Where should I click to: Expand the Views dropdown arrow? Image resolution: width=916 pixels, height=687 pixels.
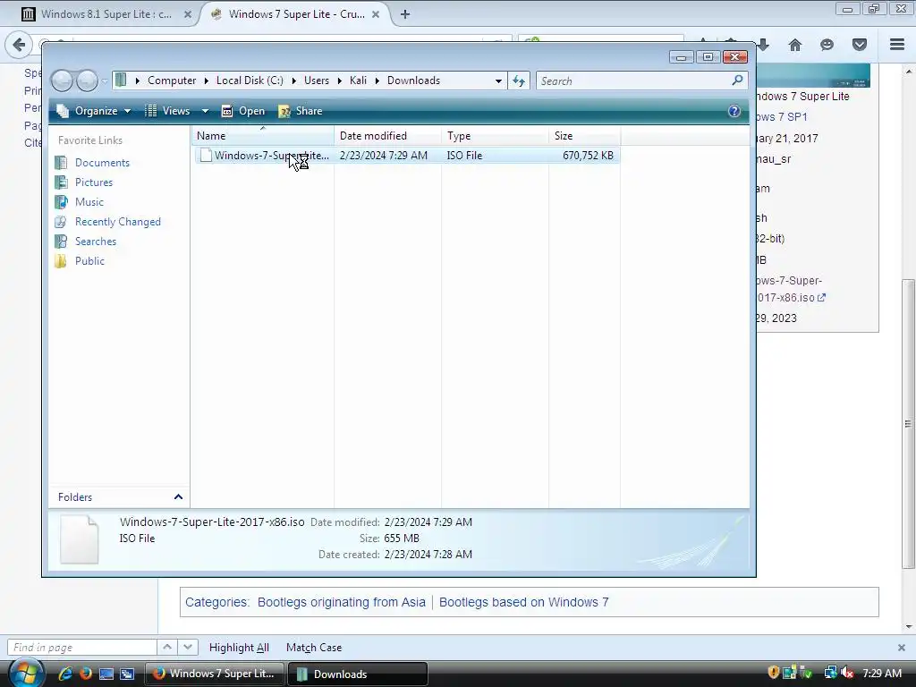click(205, 111)
